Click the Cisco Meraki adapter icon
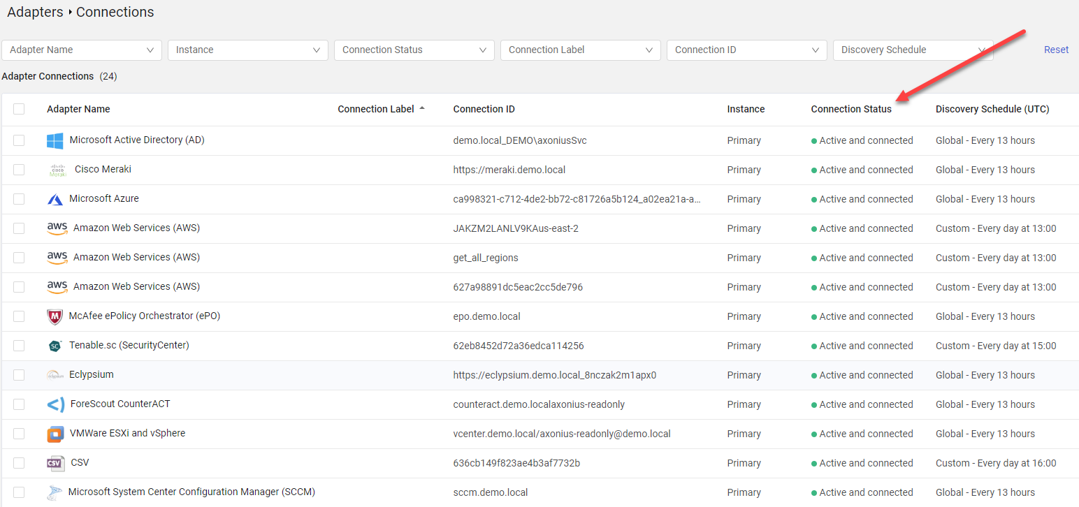This screenshot has width=1079, height=507. click(x=57, y=170)
